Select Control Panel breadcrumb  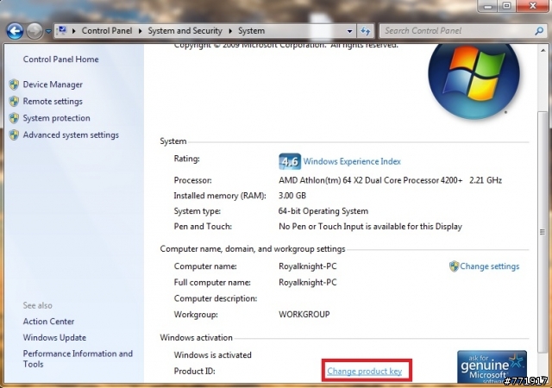pos(107,31)
